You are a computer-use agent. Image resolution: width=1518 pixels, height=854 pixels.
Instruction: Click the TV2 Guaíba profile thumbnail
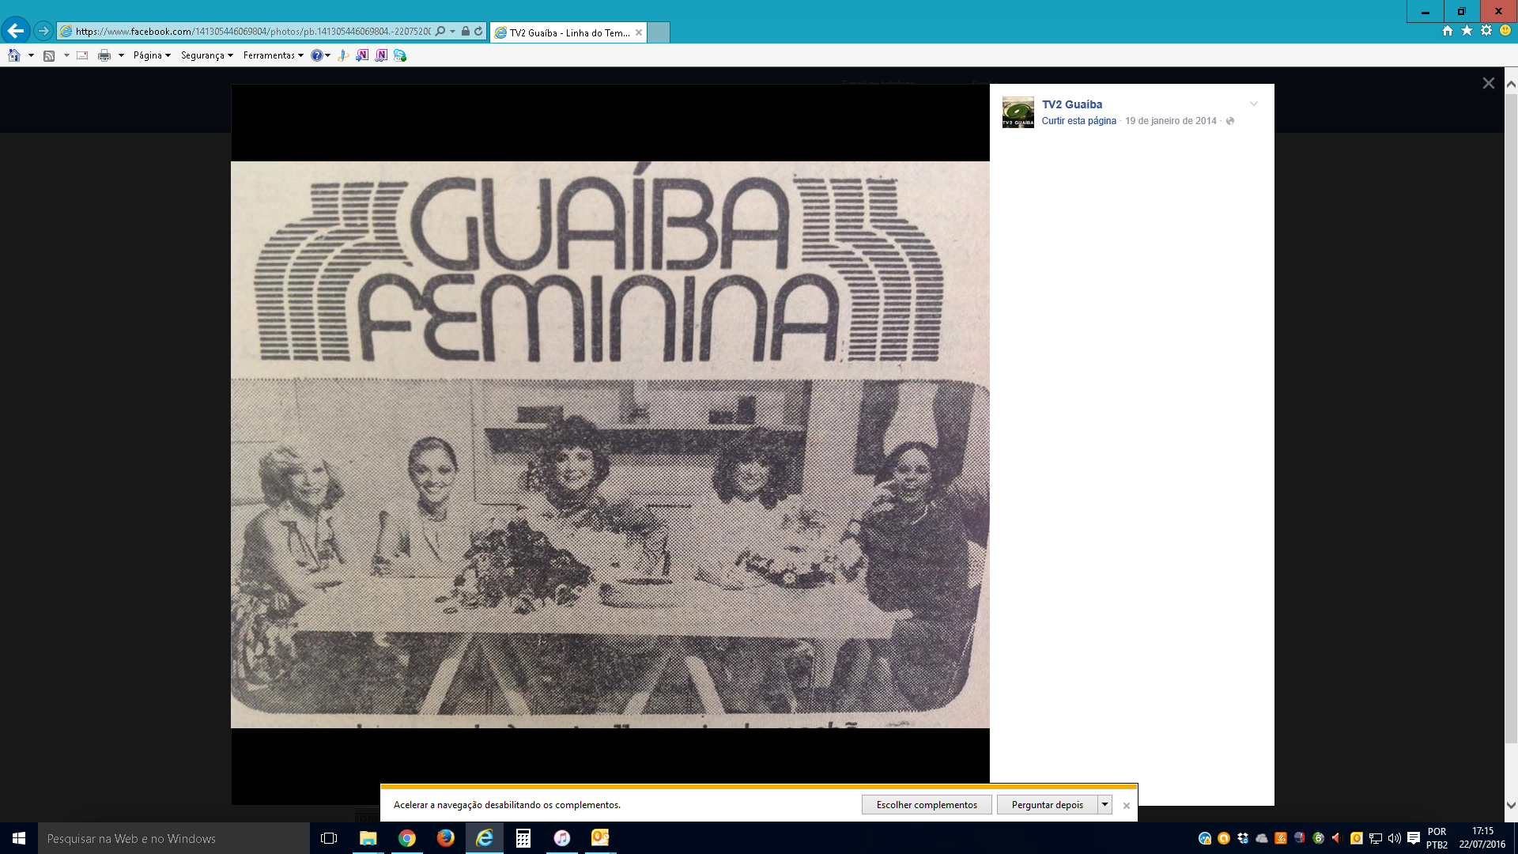1018,112
